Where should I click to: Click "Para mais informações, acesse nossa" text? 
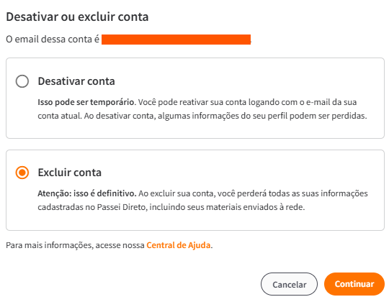tap(75, 245)
